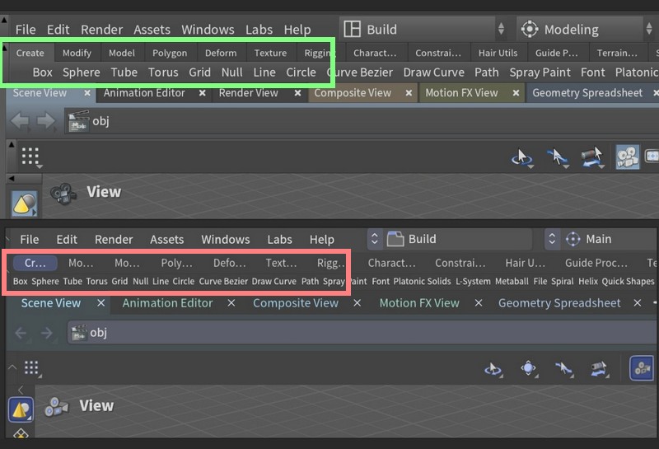Open the dotted grid options icon in the lower window
Viewport: 659px width, 449px height.
point(32,368)
